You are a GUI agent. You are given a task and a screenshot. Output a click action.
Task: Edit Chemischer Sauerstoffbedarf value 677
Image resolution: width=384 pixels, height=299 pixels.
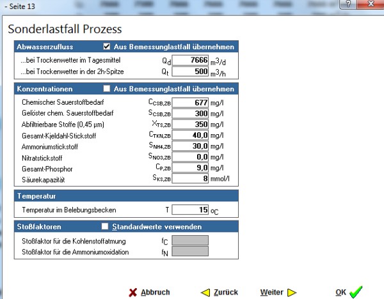point(191,102)
